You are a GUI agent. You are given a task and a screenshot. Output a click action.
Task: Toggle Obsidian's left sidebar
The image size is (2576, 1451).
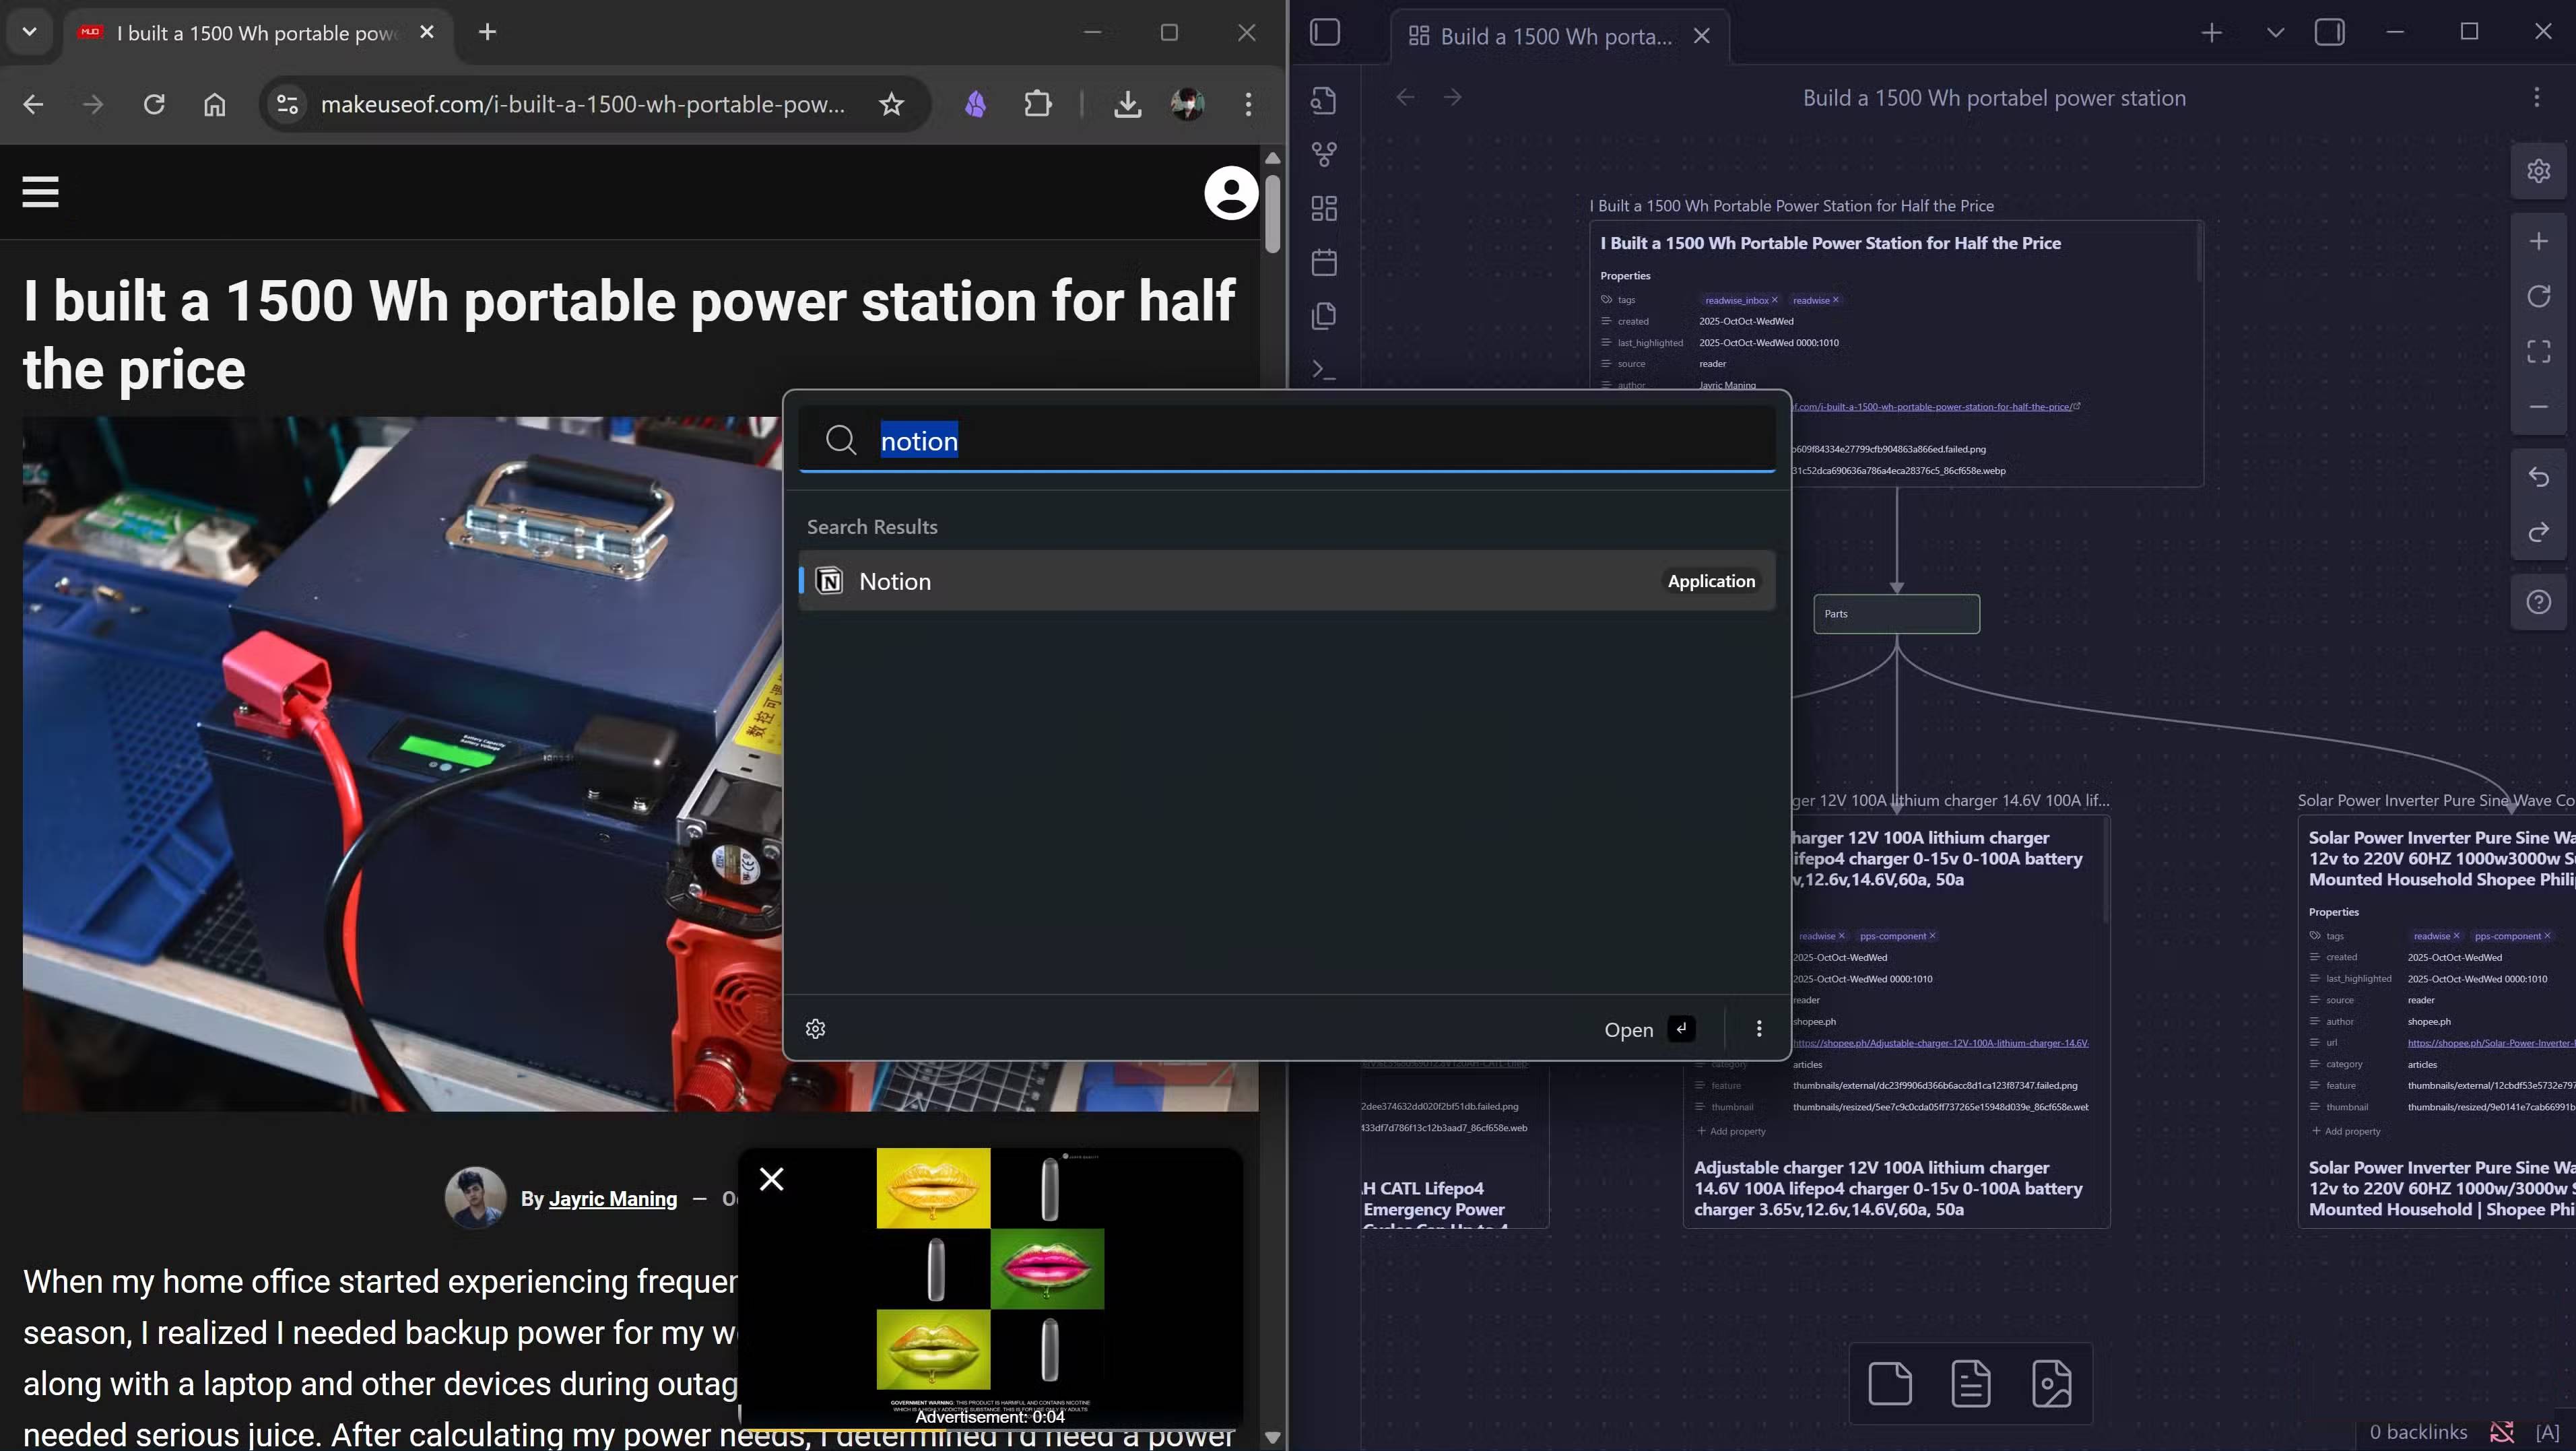[x=1323, y=32]
